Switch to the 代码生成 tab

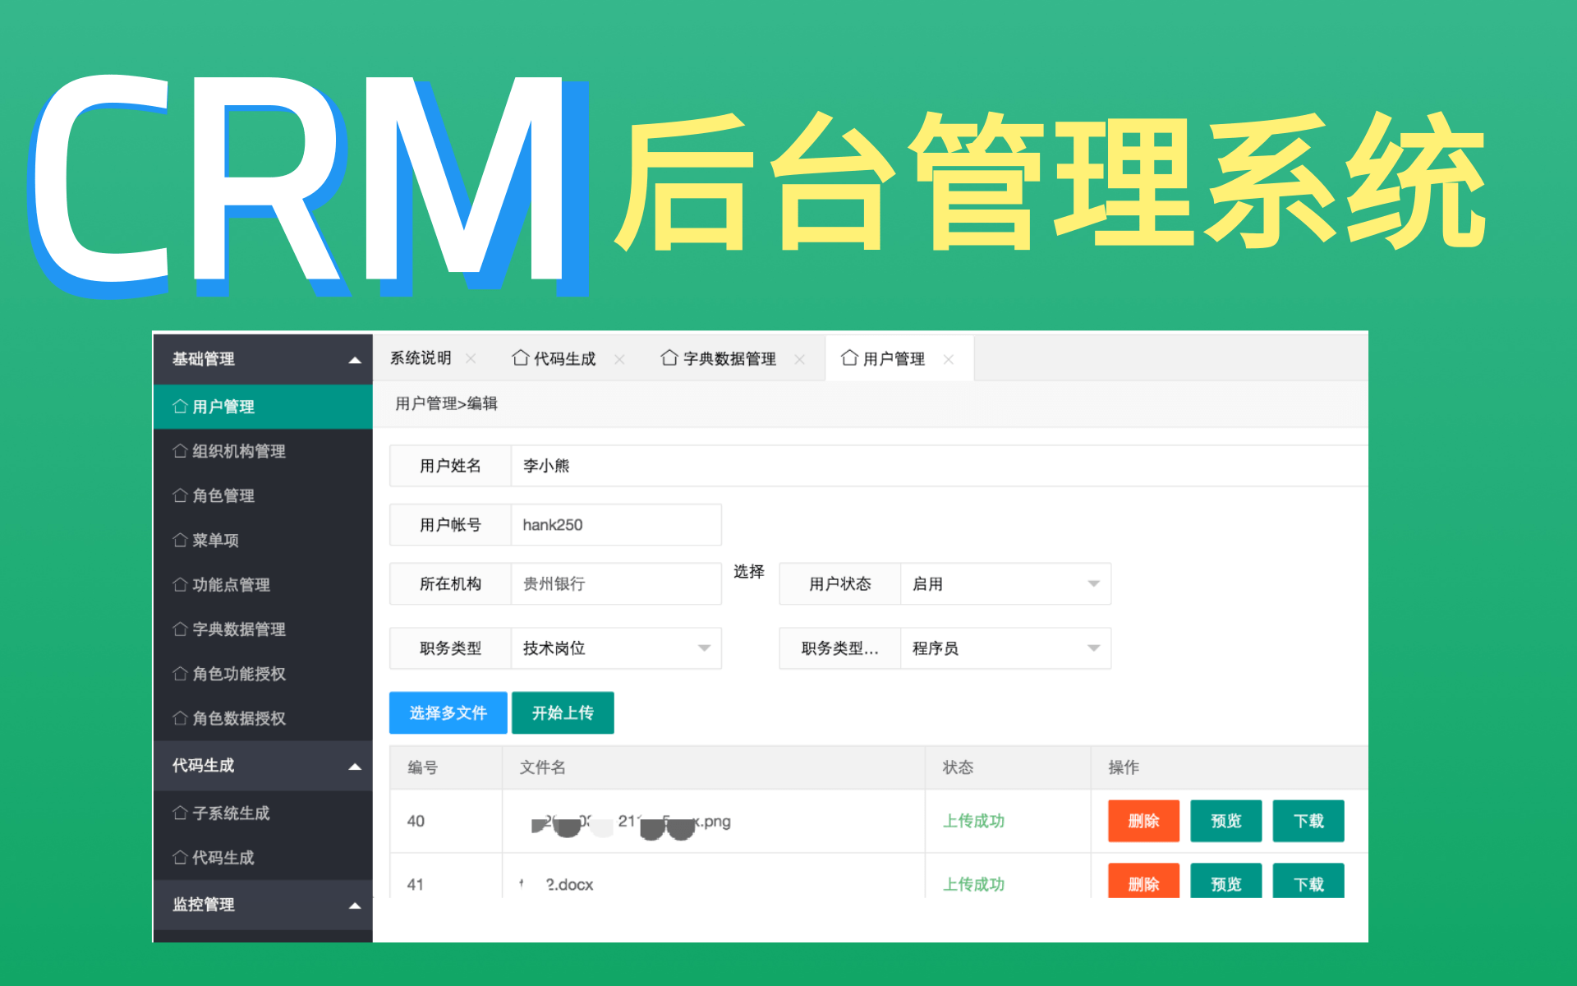click(564, 359)
